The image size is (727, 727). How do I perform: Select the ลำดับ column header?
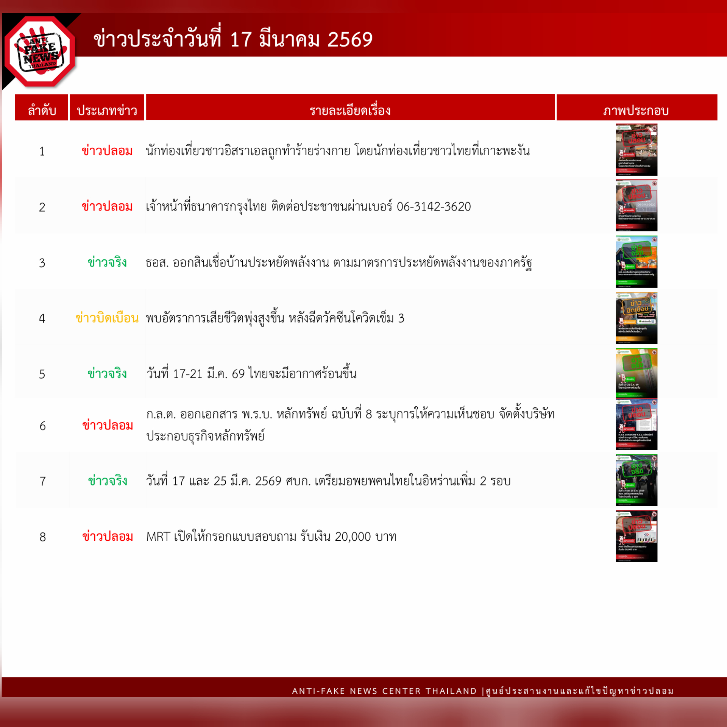[42, 109]
